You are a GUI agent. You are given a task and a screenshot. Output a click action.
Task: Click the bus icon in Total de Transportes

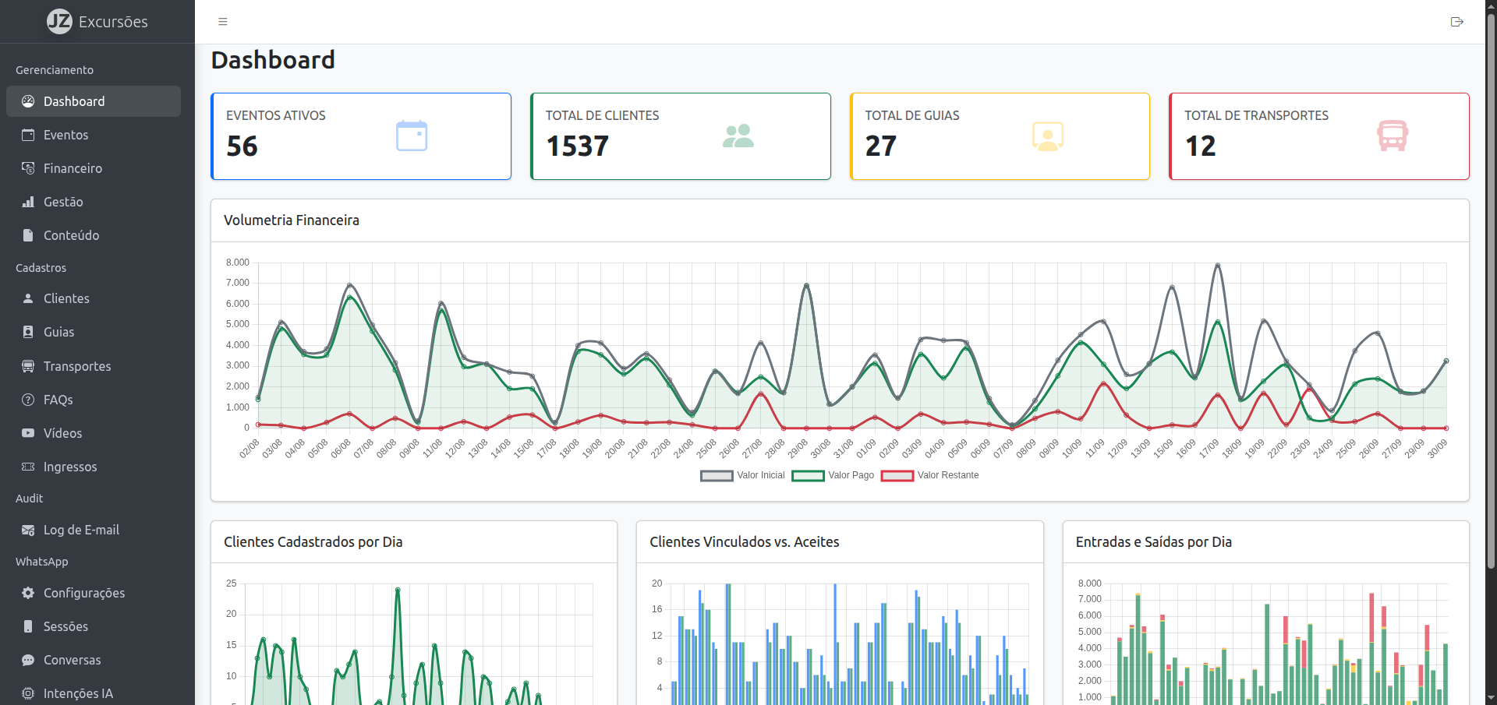(x=1392, y=136)
